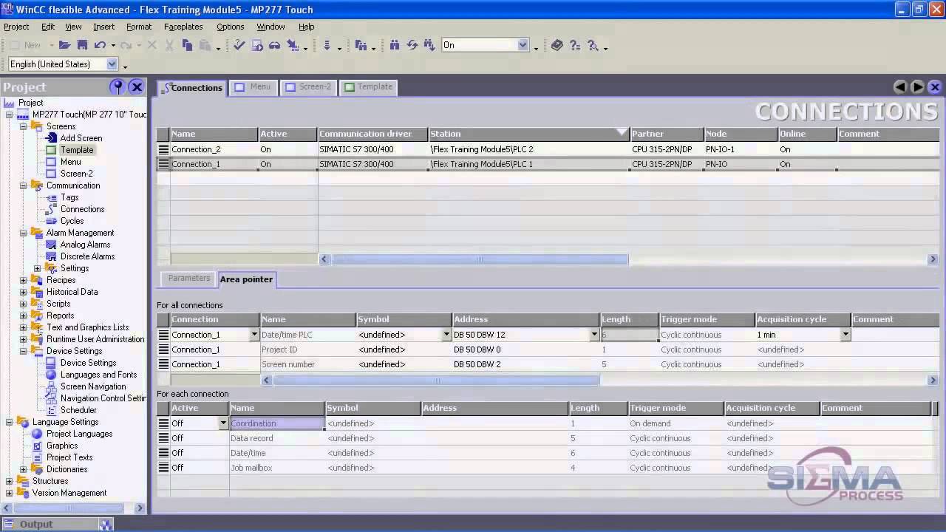Screen dimensions: 946x532
Task: Click the DB 50 DBW 2 address cell
Action: click(525, 364)
